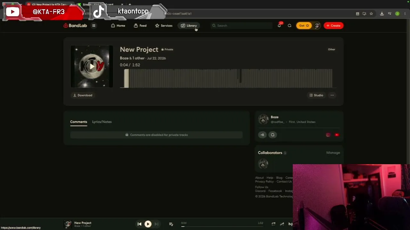Screen dimensions: 410x230
Task: Open the Contact Us footer link
Action: coord(284,182)
